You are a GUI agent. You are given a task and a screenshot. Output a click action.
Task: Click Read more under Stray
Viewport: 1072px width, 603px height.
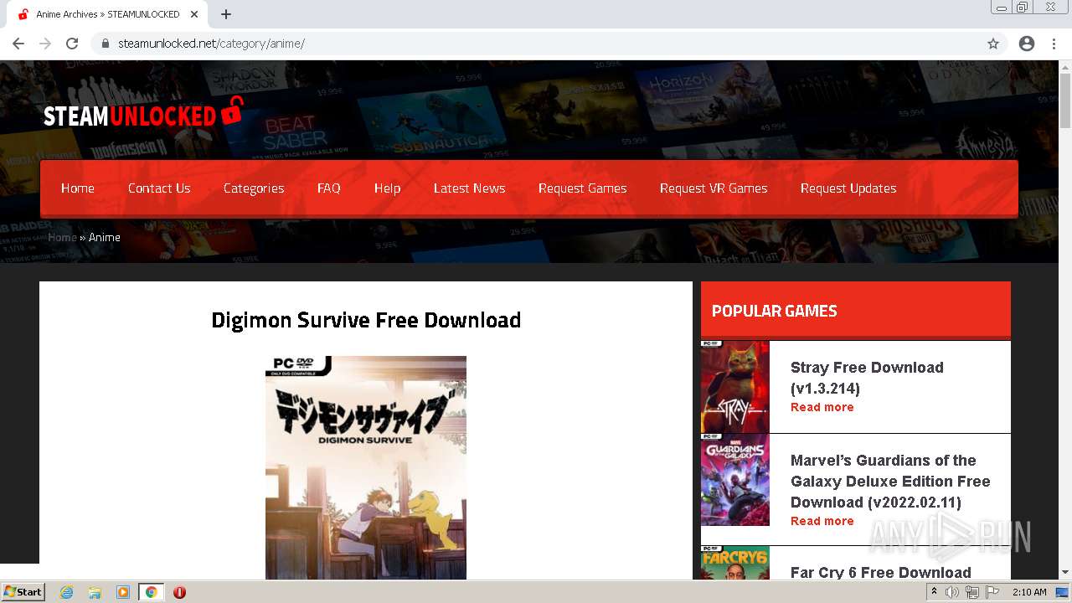[x=822, y=407]
